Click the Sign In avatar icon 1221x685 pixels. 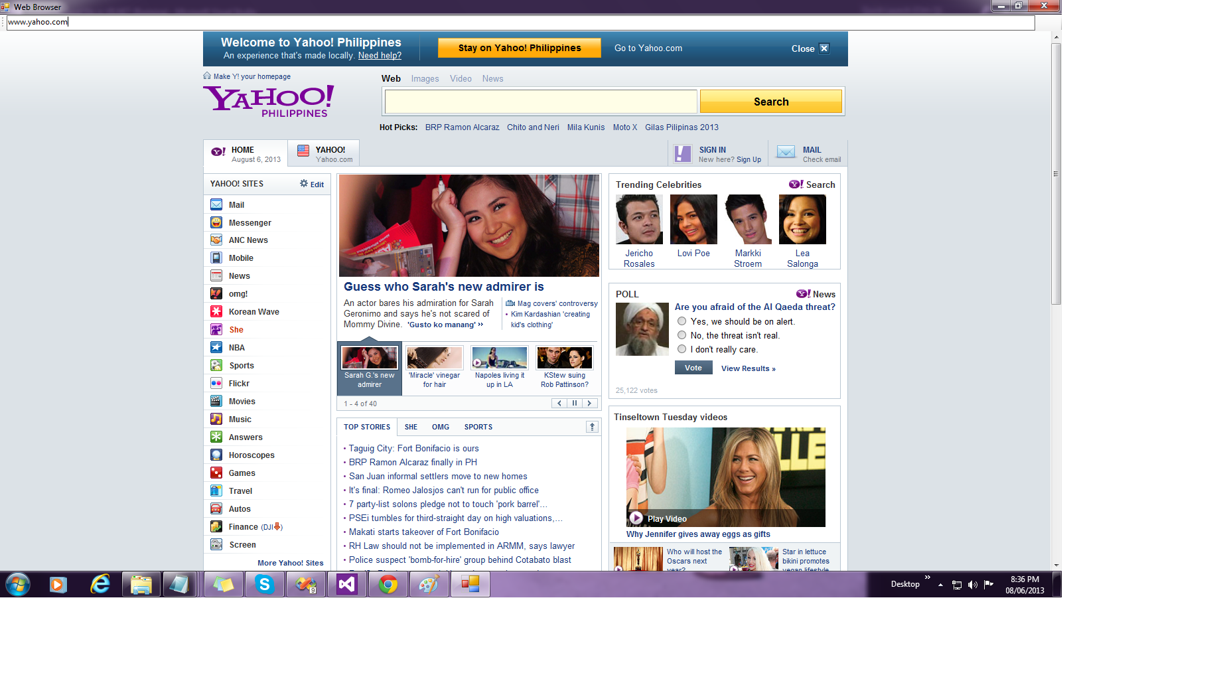click(x=682, y=154)
